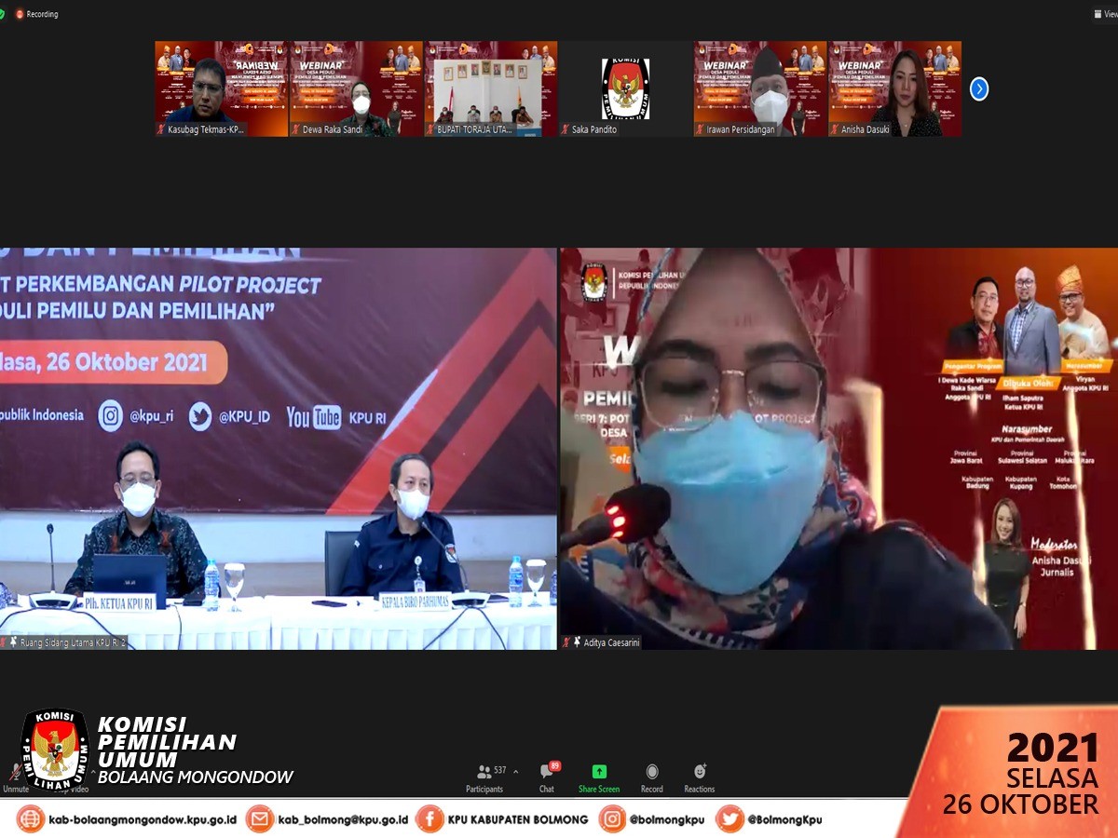
Task: Expand the Participants options caret
Action: 516,771
